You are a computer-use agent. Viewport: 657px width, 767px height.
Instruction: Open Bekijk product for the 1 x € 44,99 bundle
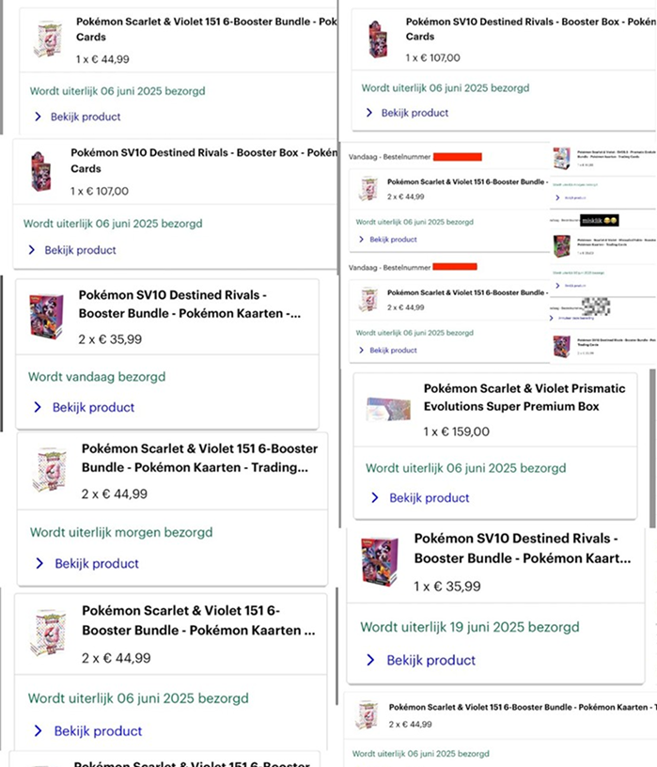[87, 117]
